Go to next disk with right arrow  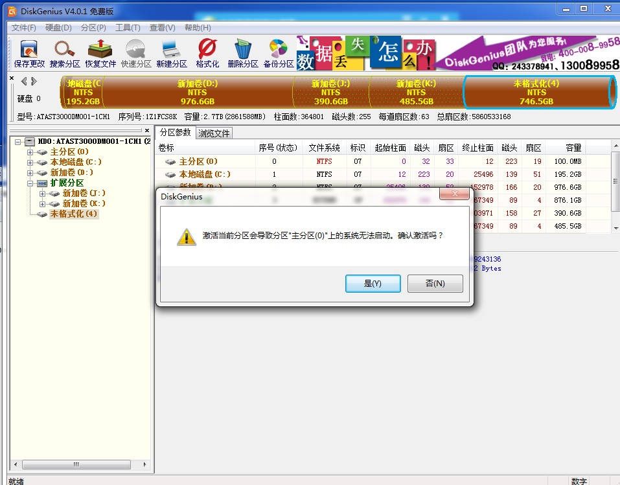pyautogui.click(x=34, y=81)
